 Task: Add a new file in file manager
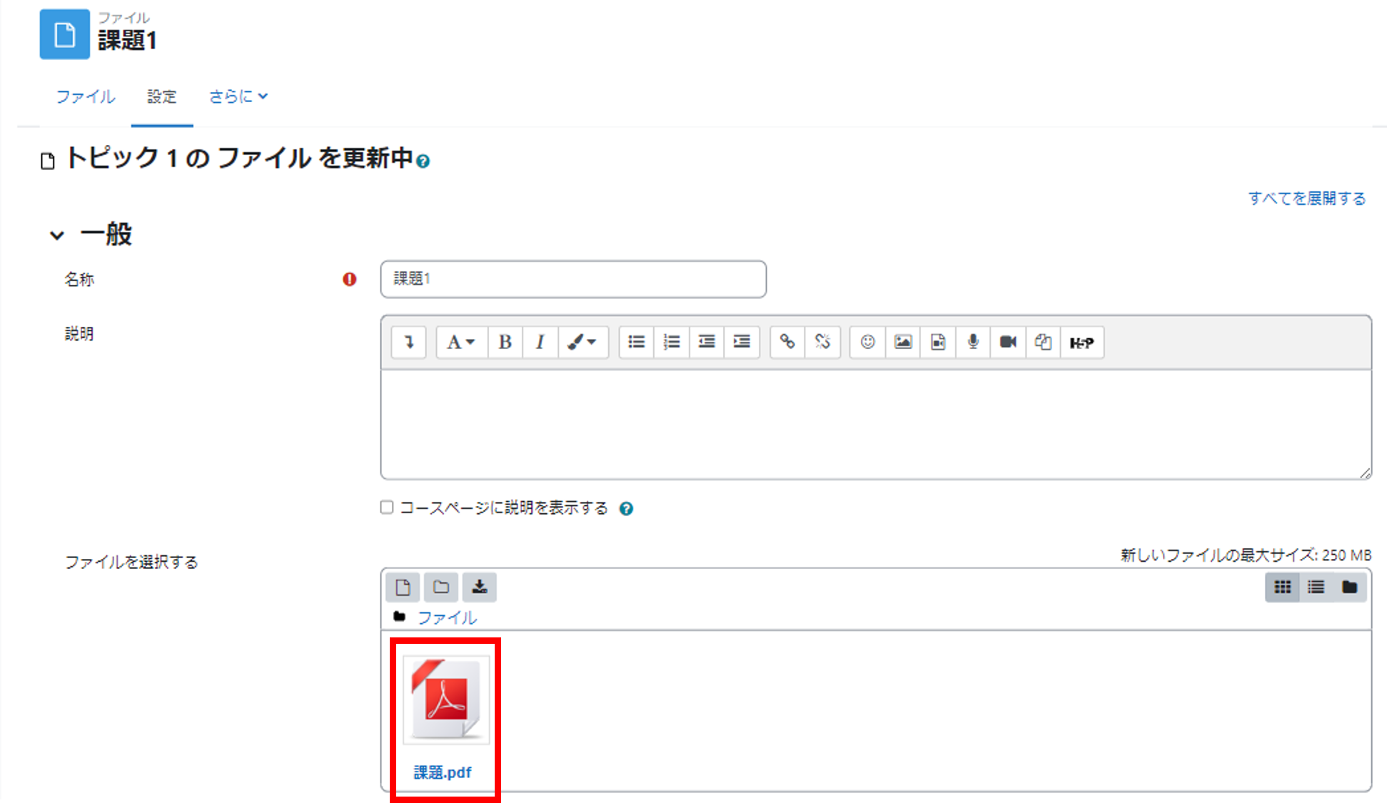(x=403, y=587)
